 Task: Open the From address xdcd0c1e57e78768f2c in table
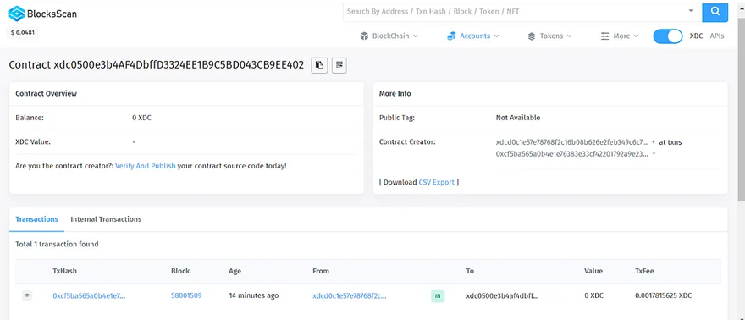(x=349, y=295)
